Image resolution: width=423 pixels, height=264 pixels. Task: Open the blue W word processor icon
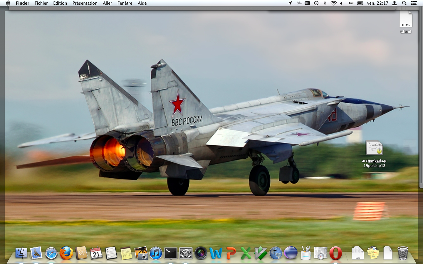216,253
